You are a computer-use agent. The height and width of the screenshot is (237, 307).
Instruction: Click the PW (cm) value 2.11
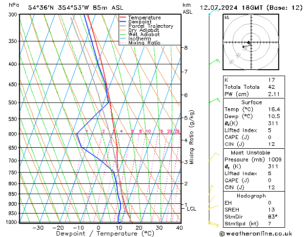tap(274, 94)
